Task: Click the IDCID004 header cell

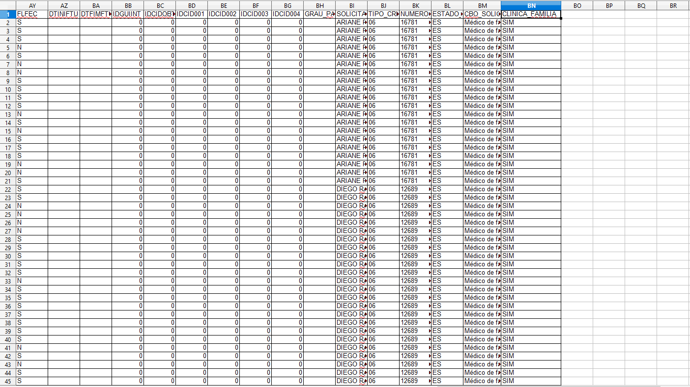Action: [x=287, y=14]
